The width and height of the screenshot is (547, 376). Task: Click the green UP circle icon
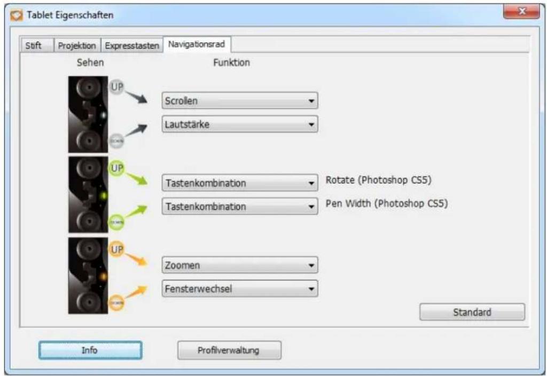point(116,168)
